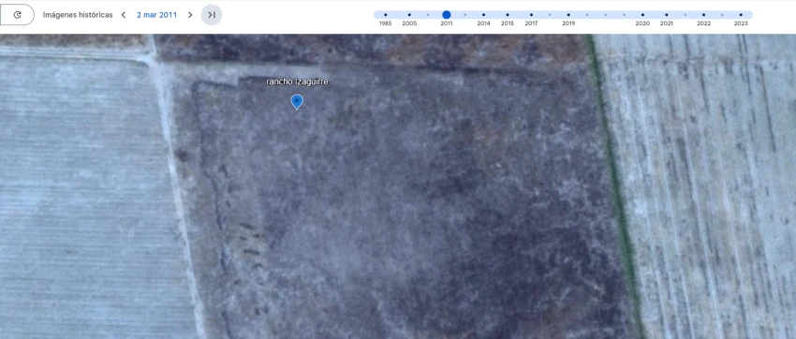Select small unlabeled dot between 2005 and 2011
This screenshot has width=796, height=339.
428,15
